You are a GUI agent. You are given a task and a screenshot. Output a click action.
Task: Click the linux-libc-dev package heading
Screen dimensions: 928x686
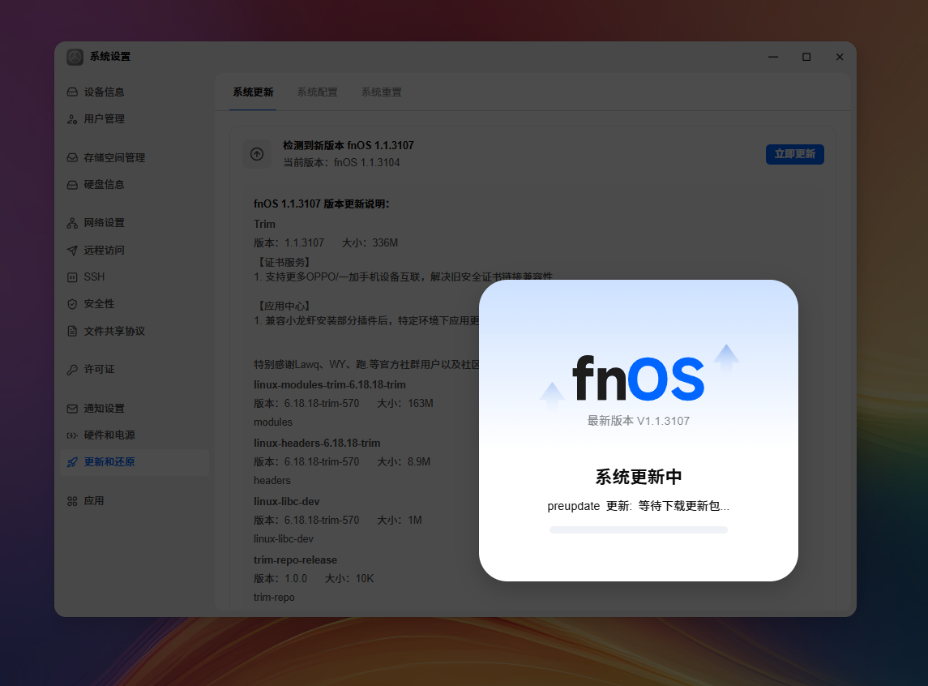(286, 501)
